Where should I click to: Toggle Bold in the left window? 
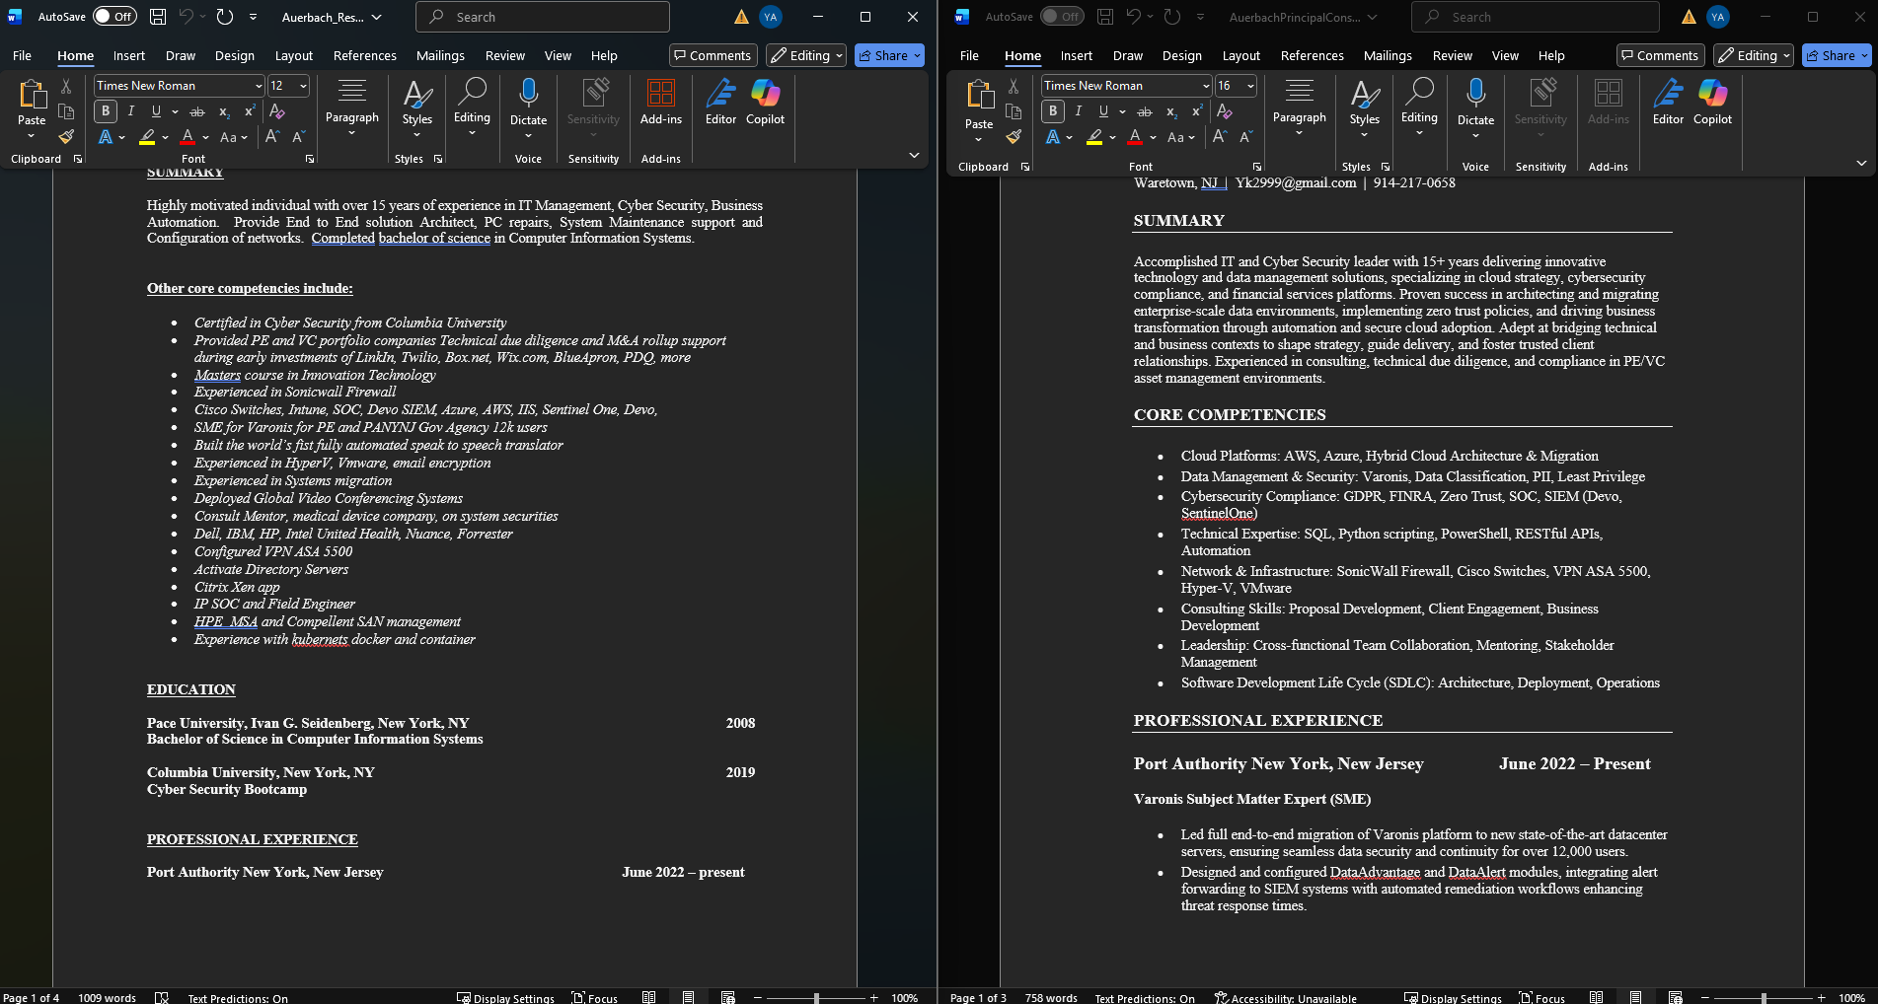106,111
